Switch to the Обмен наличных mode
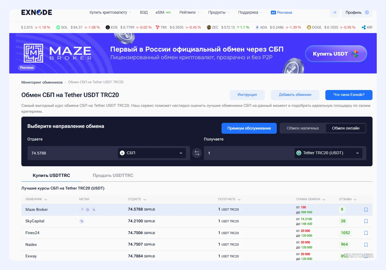 pos(303,128)
